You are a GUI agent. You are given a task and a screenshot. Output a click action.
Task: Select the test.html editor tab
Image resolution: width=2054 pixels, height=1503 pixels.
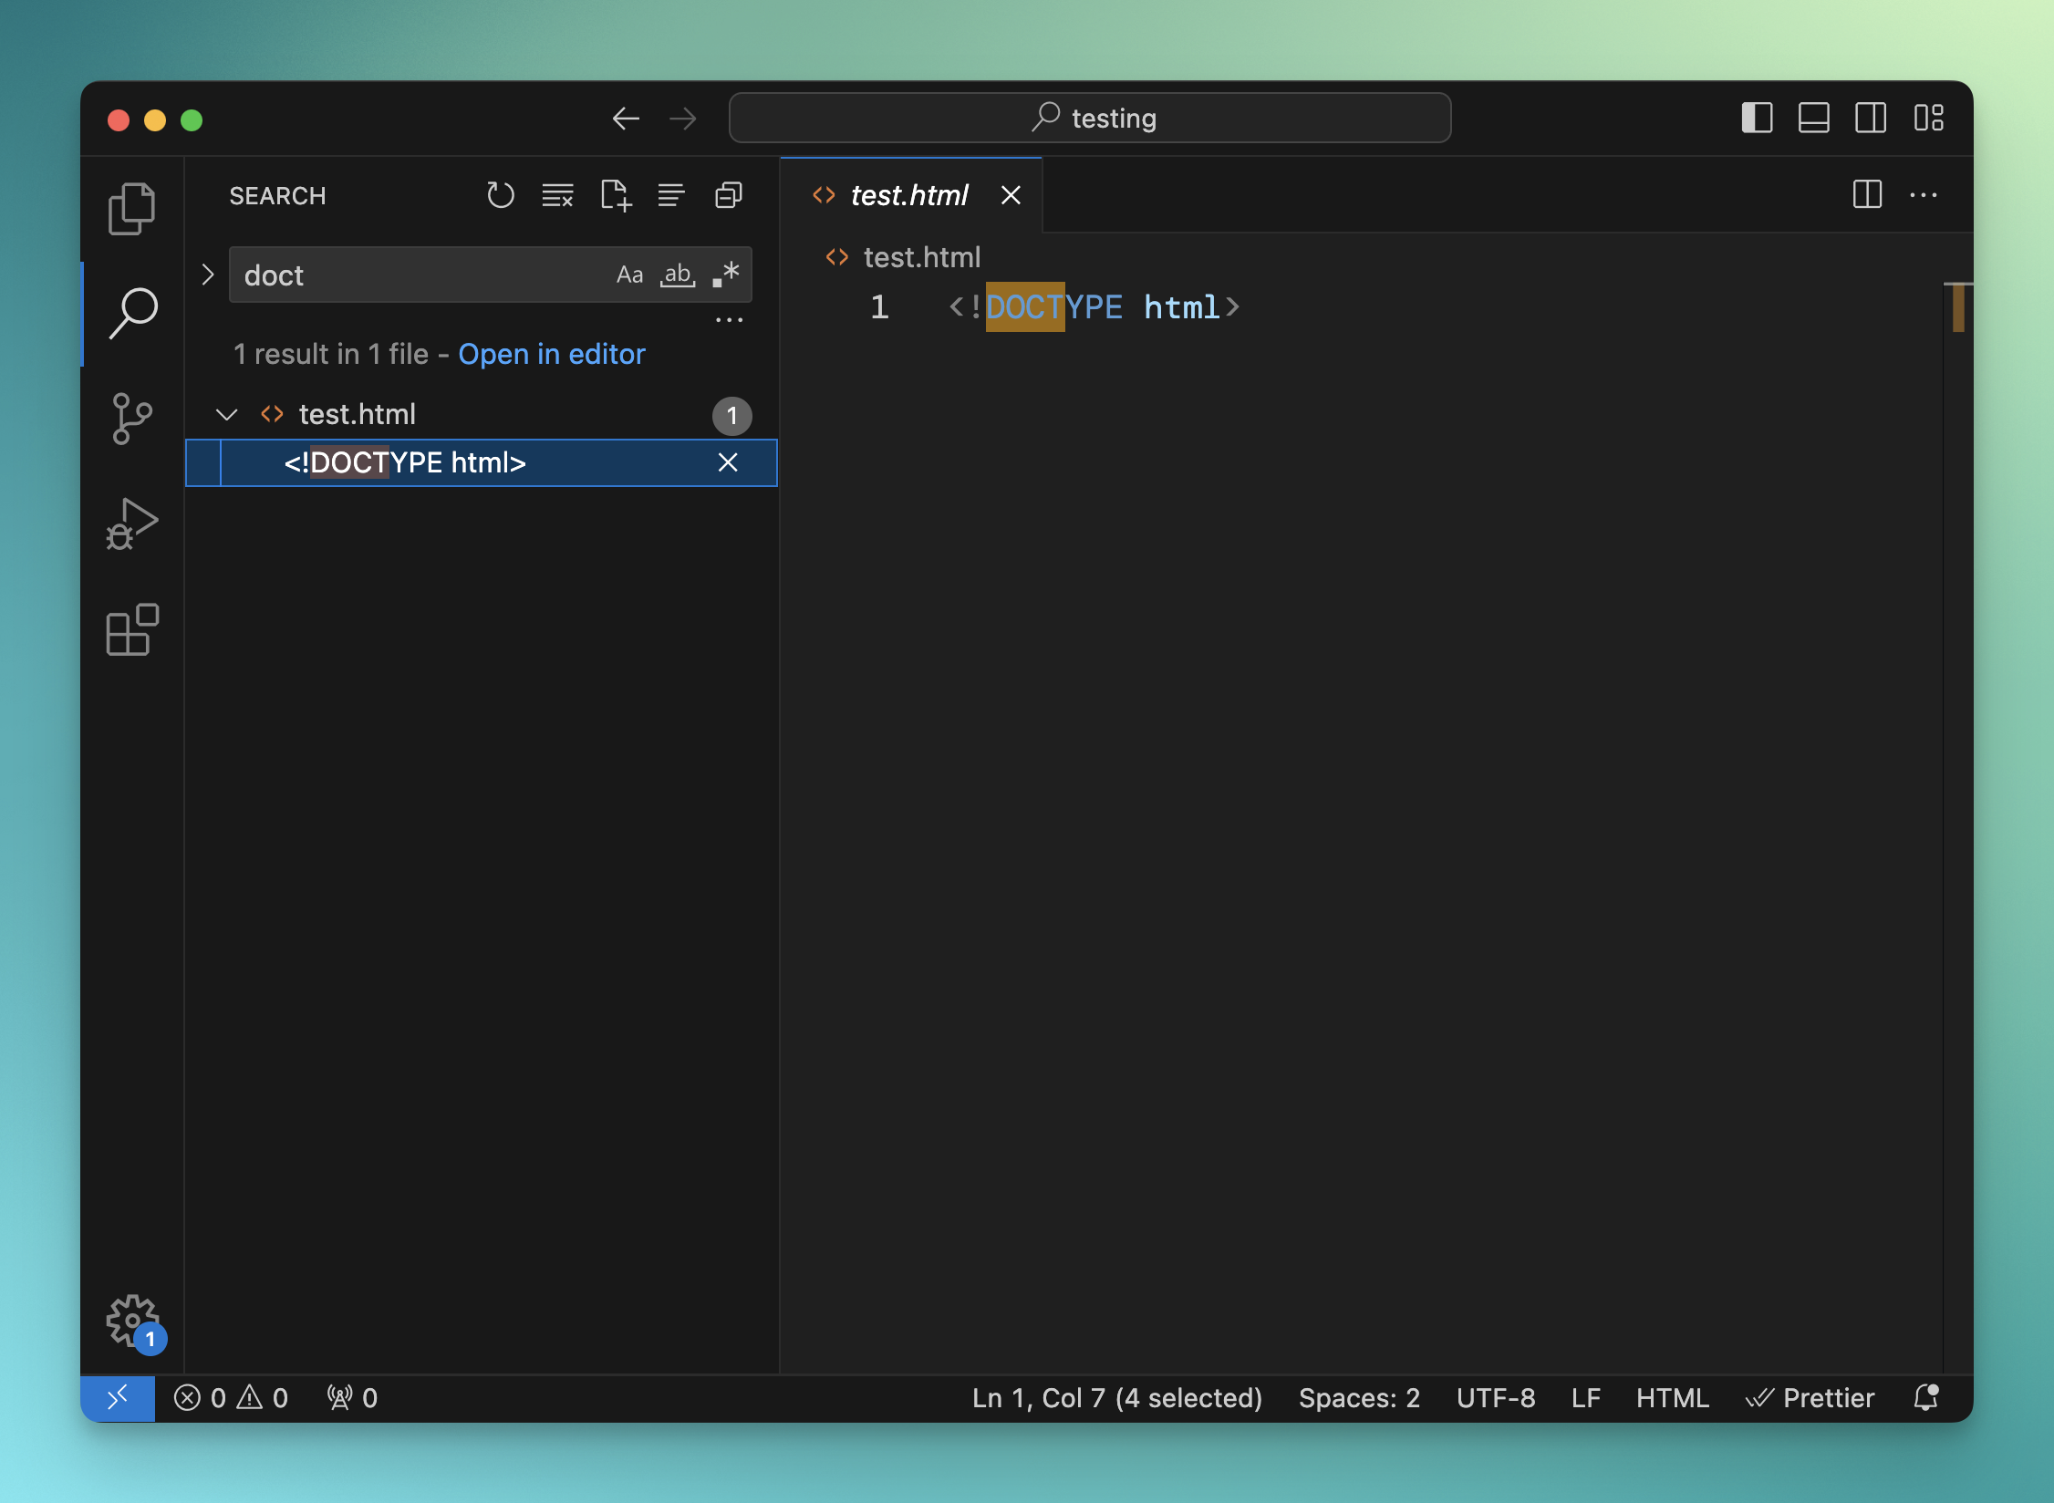(x=908, y=195)
